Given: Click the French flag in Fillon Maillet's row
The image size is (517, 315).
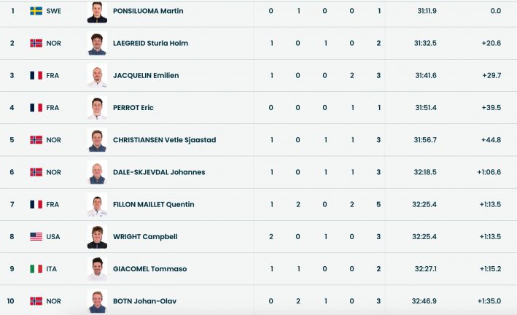Looking at the screenshot, I should point(36,204).
